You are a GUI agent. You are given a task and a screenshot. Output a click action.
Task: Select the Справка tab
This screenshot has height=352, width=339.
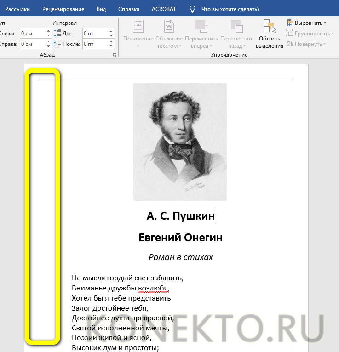coord(129,9)
